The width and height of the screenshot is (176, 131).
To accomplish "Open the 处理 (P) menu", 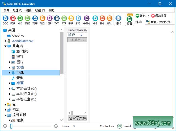I will (18, 10).
